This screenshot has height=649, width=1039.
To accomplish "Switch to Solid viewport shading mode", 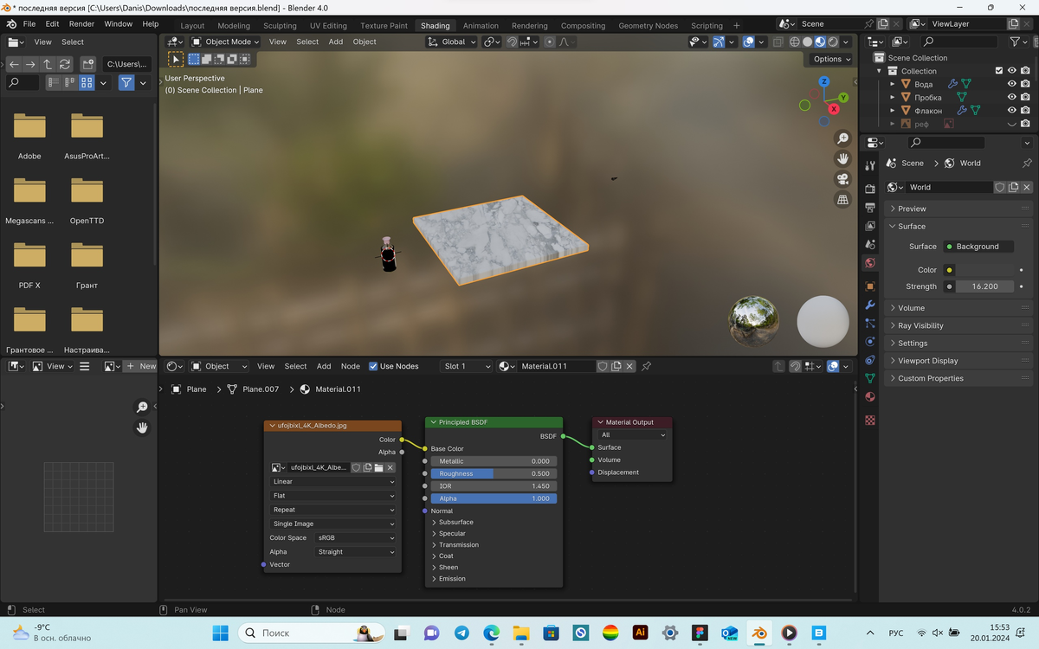I will [808, 42].
